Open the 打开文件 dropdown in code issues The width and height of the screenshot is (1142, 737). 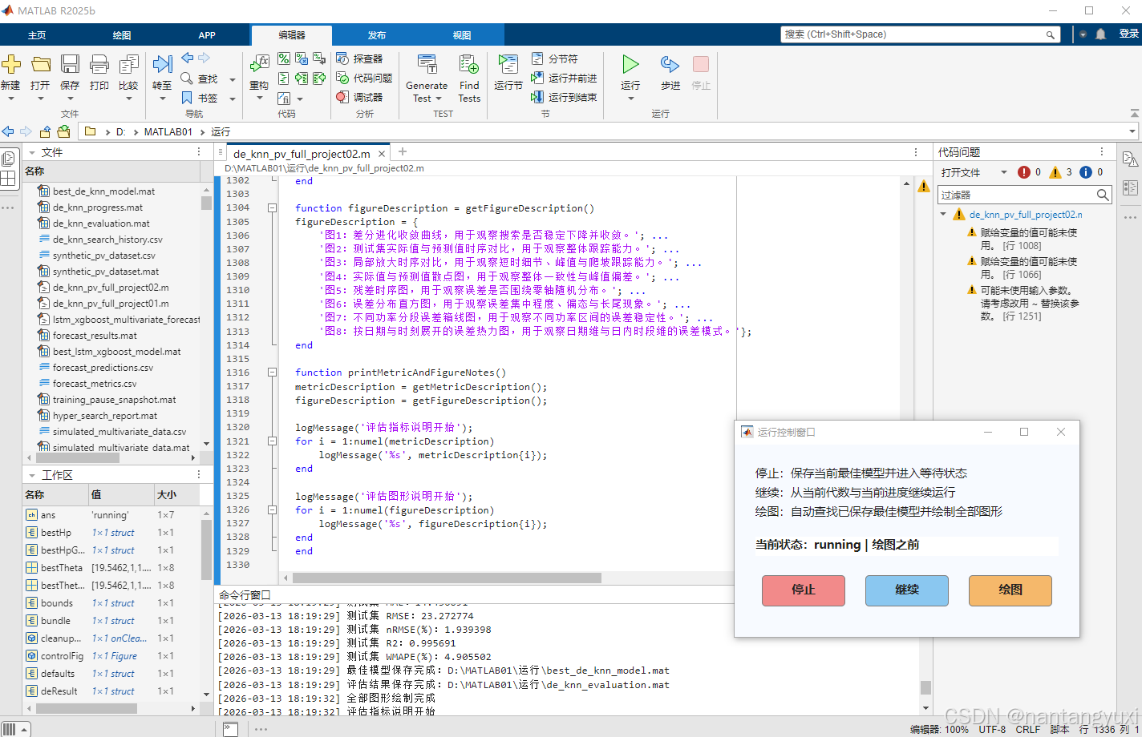pyautogui.click(x=1003, y=172)
